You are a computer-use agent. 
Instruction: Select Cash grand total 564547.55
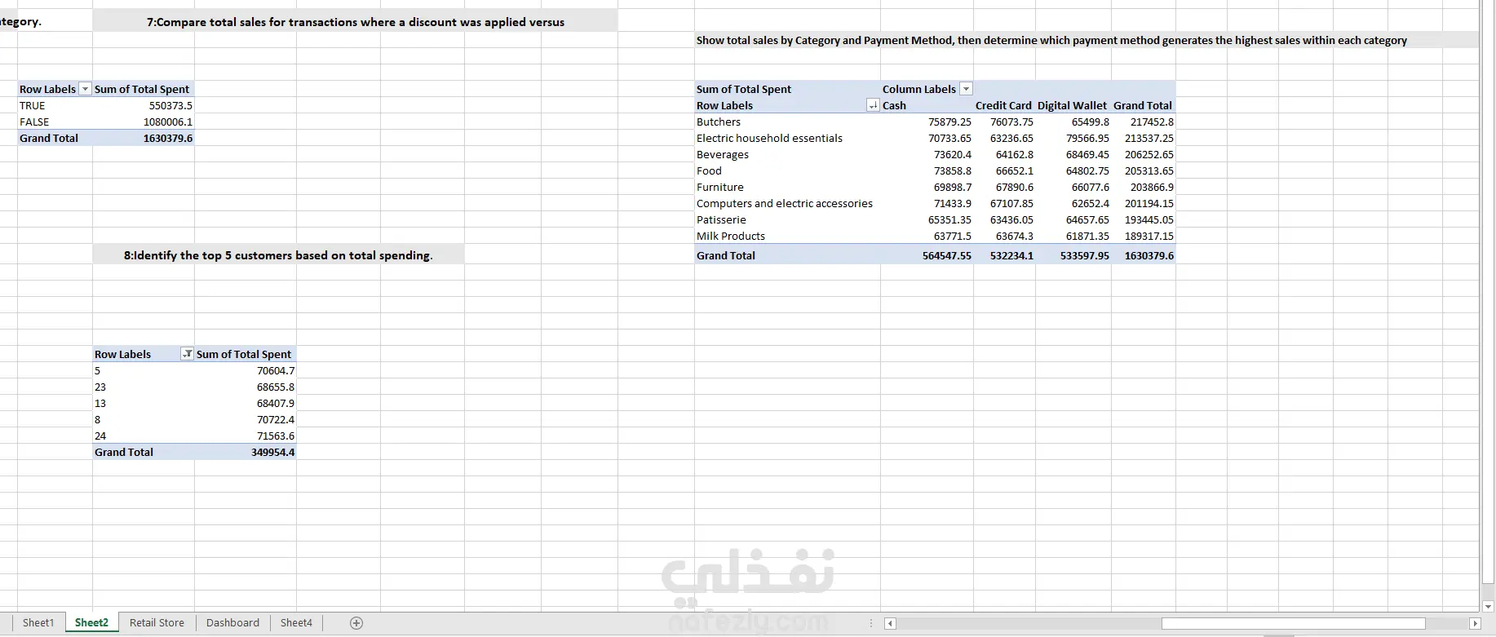pos(927,255)
